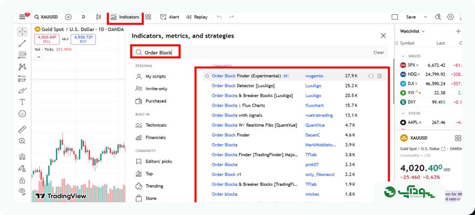Favorite Order Block Finder (Experimental) star
The width and height of the screenshot is (475, 215).
click(207, 76)
